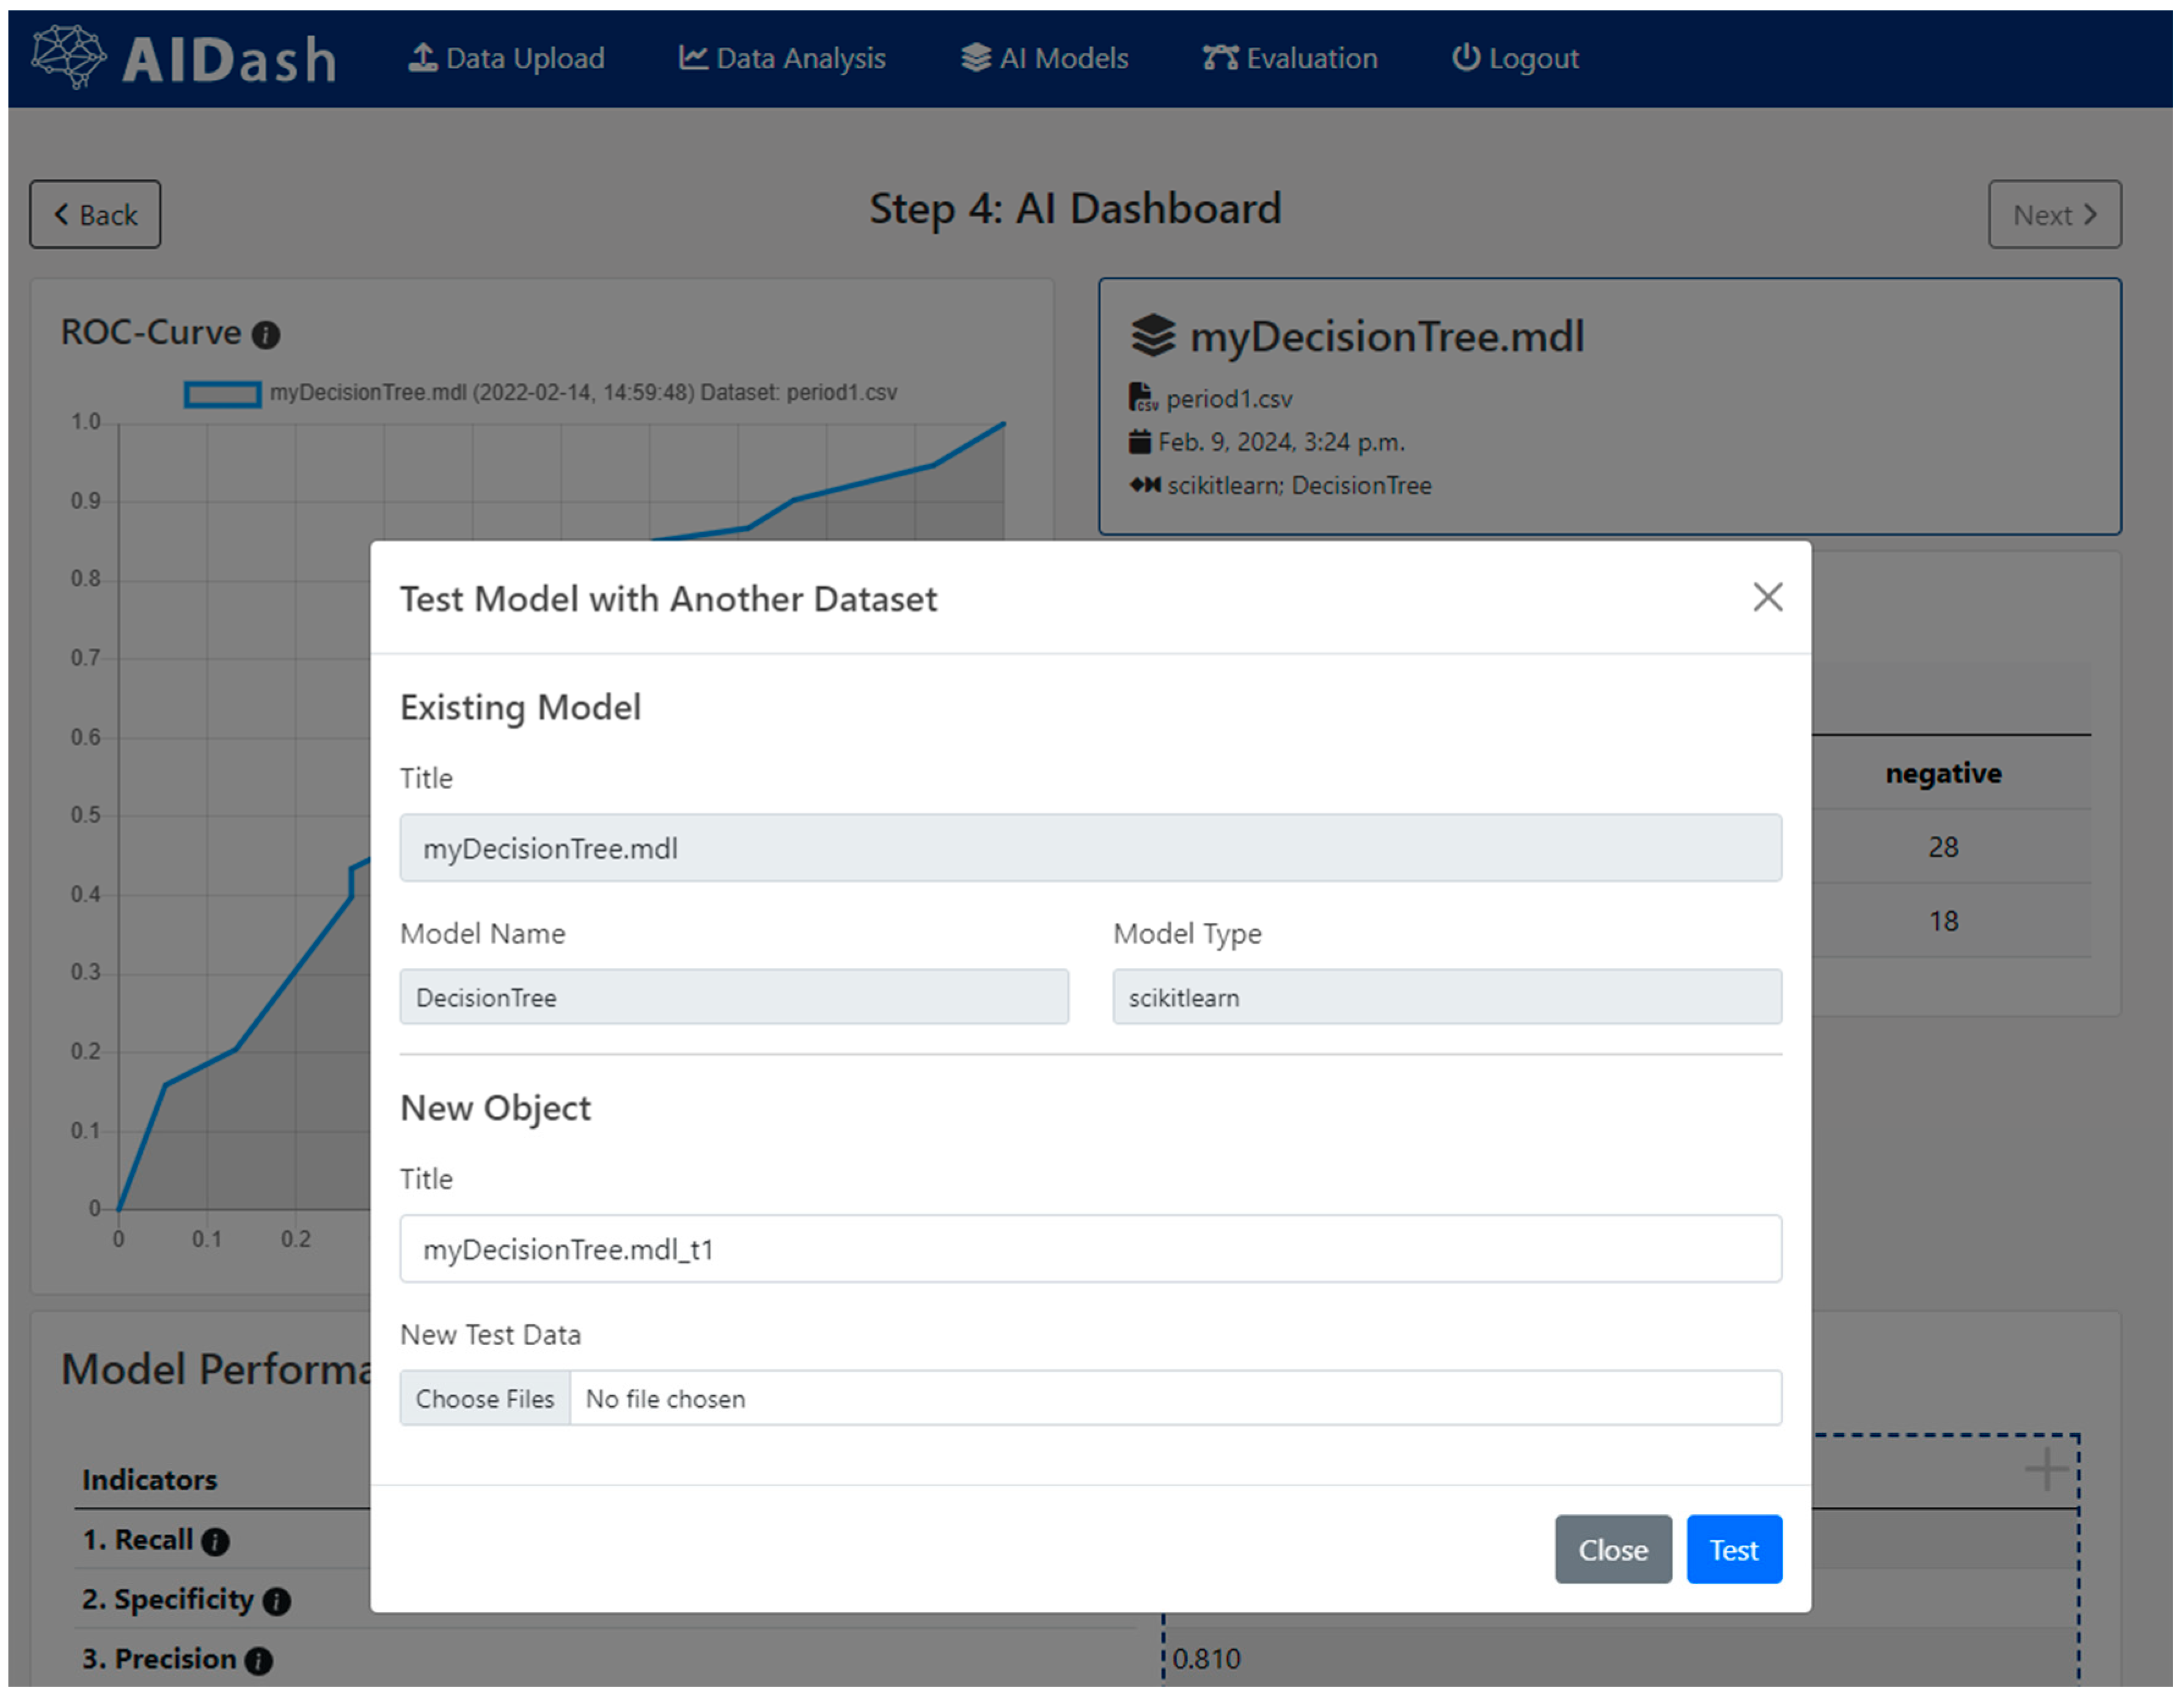Image resolution: width=2184 pixels, height=1697 pixels.
Task: Open Data Upload in the navigation bar
Action: click(507, 58)
